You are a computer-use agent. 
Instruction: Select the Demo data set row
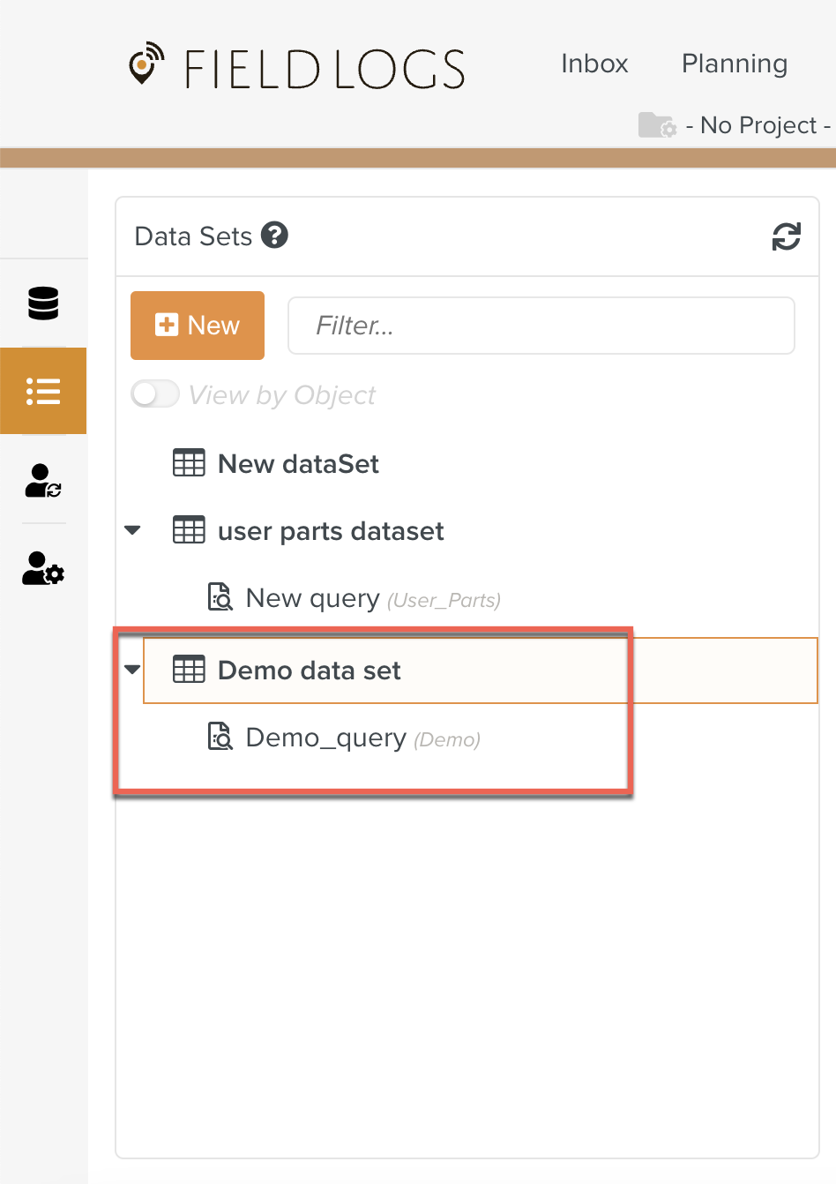[309, 671]
